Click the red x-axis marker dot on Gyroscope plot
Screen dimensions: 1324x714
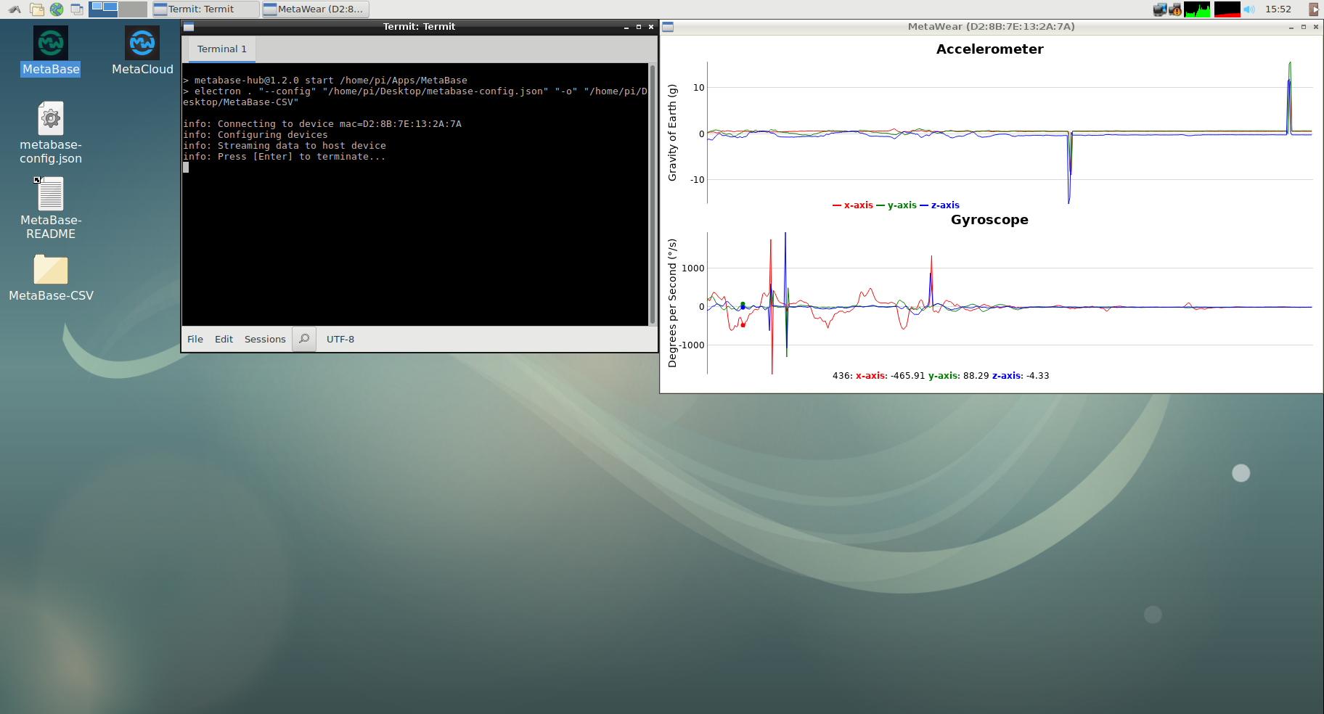743,325
